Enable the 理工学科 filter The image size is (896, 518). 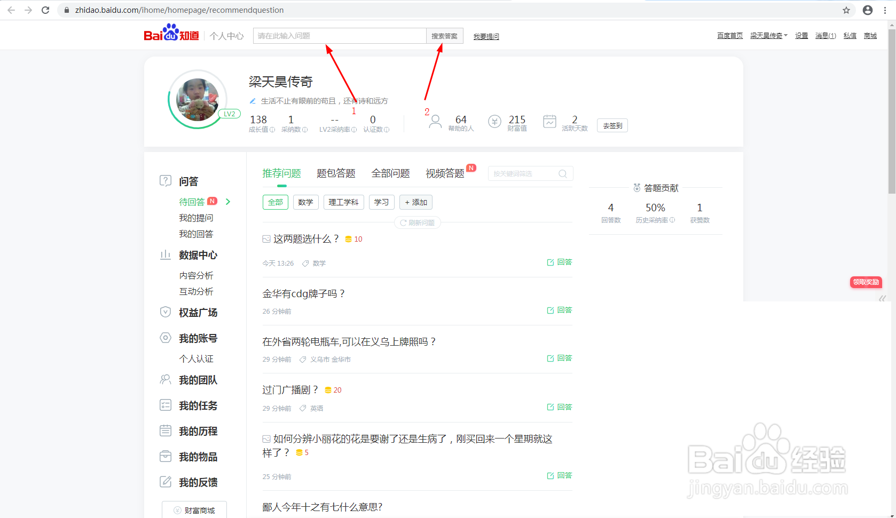[x=343, y=202]
